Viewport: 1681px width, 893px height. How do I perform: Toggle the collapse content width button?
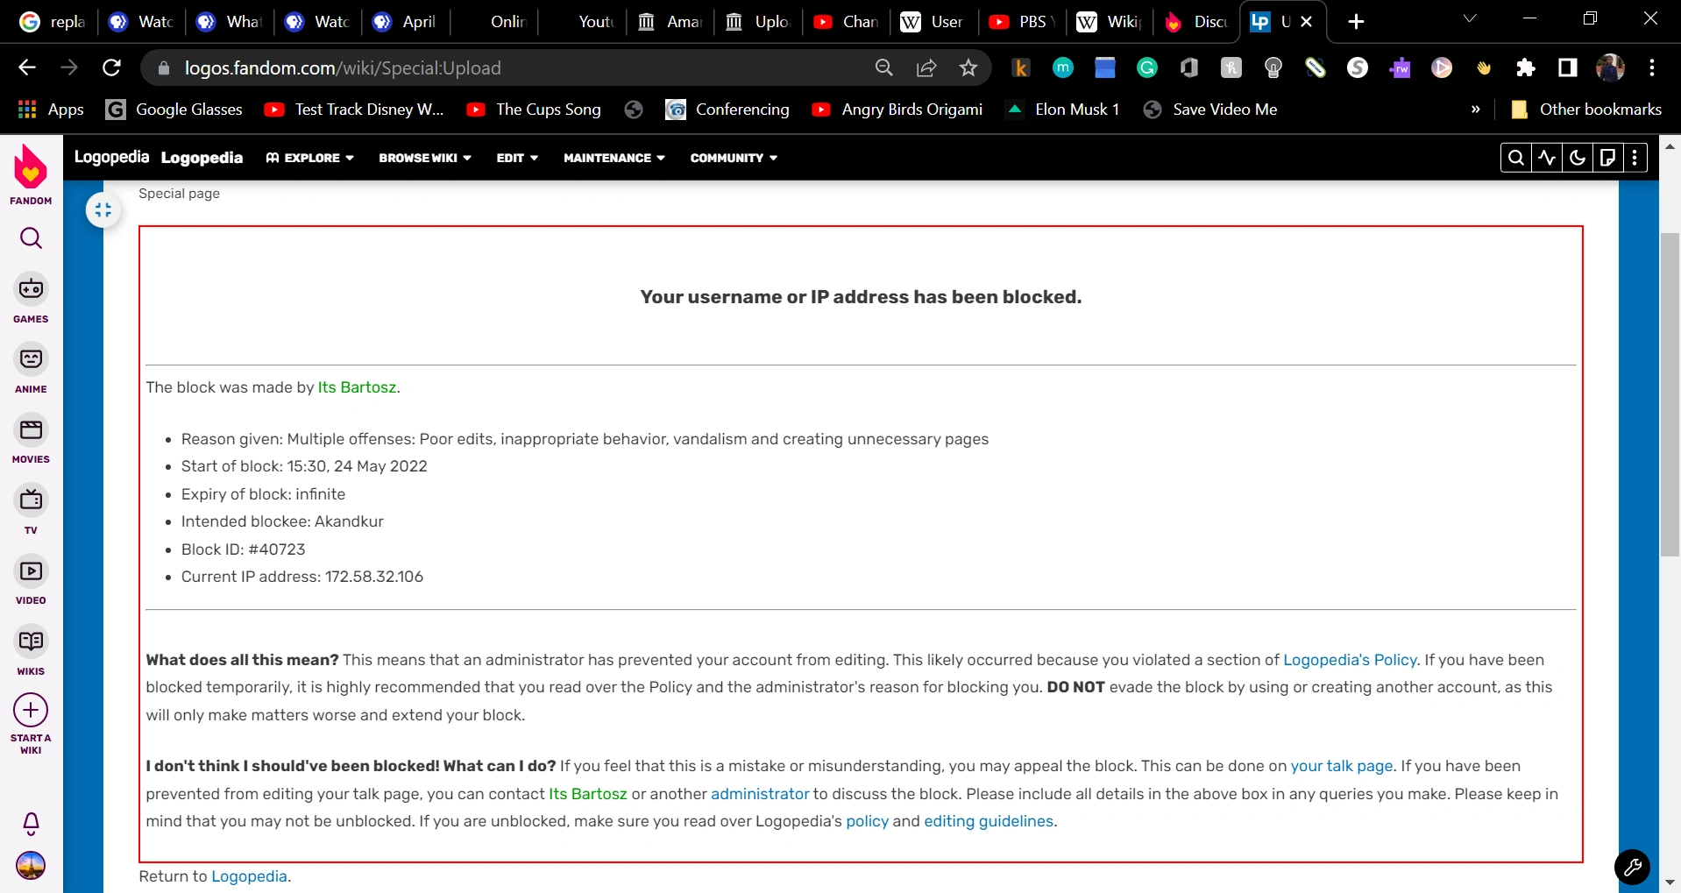click(x=103, y=210)
